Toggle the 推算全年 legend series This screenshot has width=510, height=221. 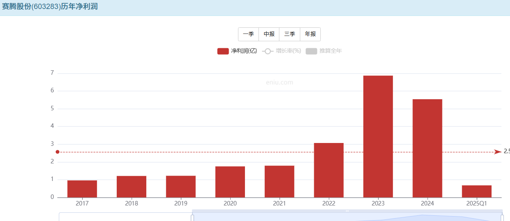coord(324,51)
